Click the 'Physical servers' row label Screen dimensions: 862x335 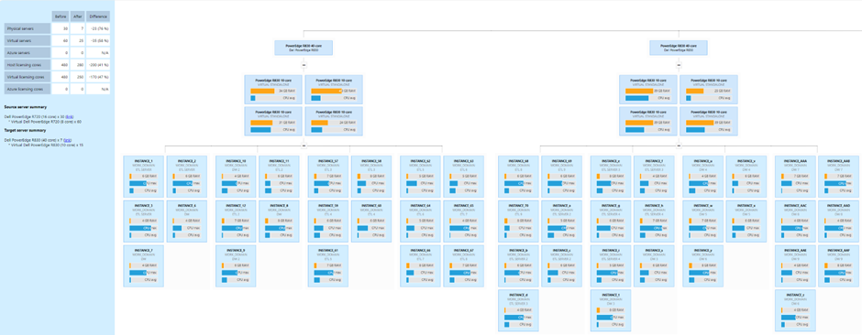[27, 28]
